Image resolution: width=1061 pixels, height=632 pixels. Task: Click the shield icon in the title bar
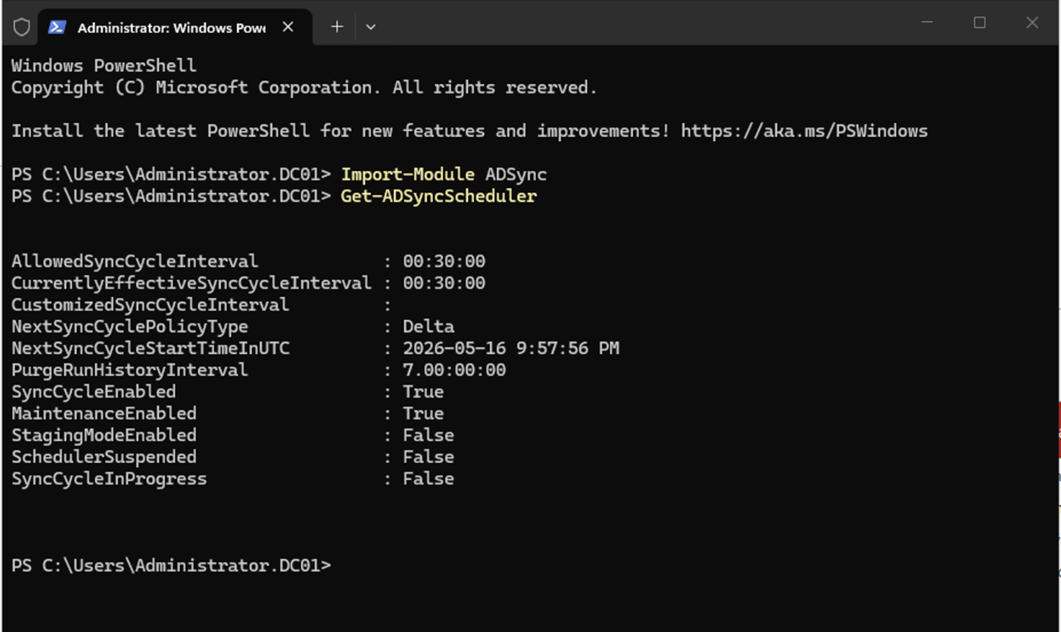click(x=22, y=27)
